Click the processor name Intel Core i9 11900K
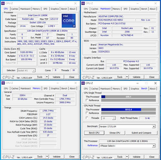 (x=38, y=15)
